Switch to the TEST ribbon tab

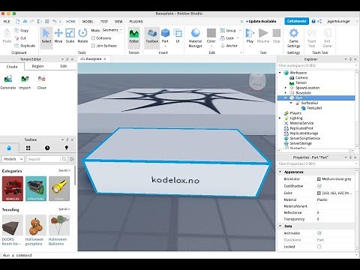point(104,22)
